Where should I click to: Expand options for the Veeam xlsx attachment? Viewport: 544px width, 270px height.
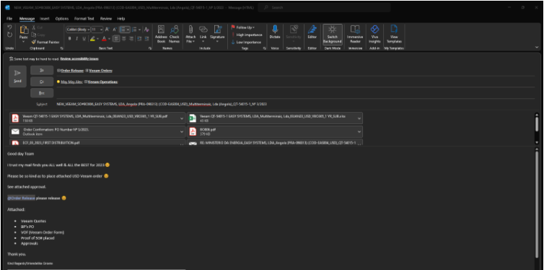click(359, 118)
